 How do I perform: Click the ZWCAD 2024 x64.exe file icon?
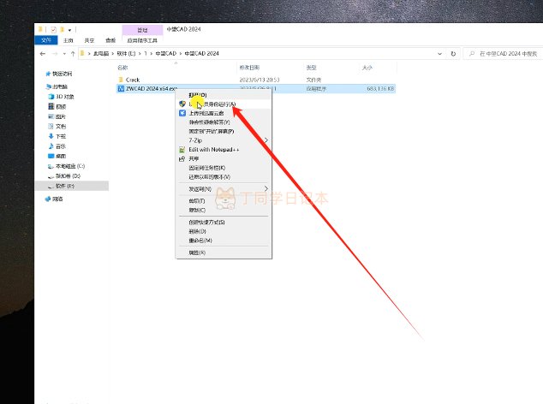121,89
